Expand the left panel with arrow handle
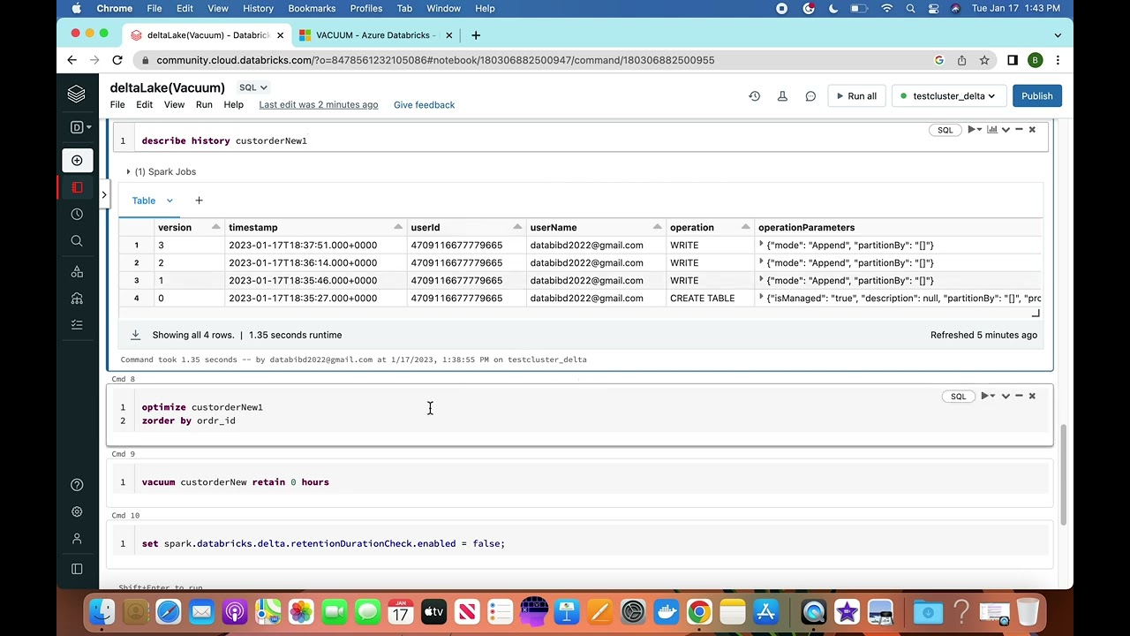 [104, 194]
